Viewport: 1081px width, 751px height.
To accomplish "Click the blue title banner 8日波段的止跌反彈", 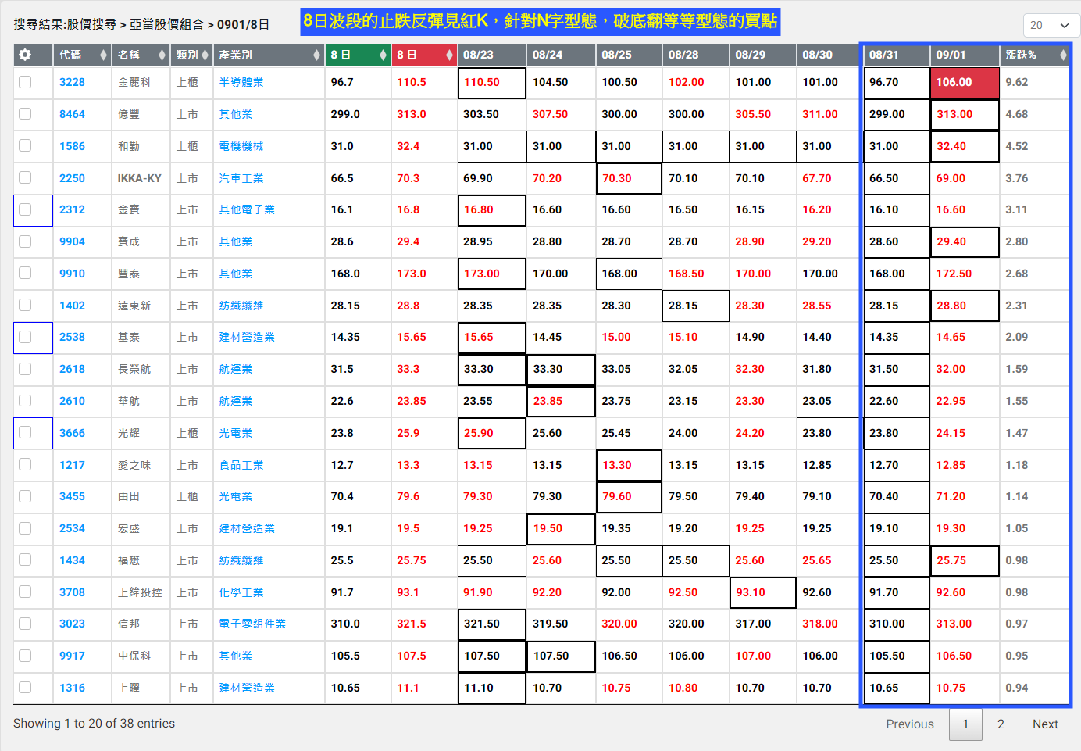I will [540, 21].
